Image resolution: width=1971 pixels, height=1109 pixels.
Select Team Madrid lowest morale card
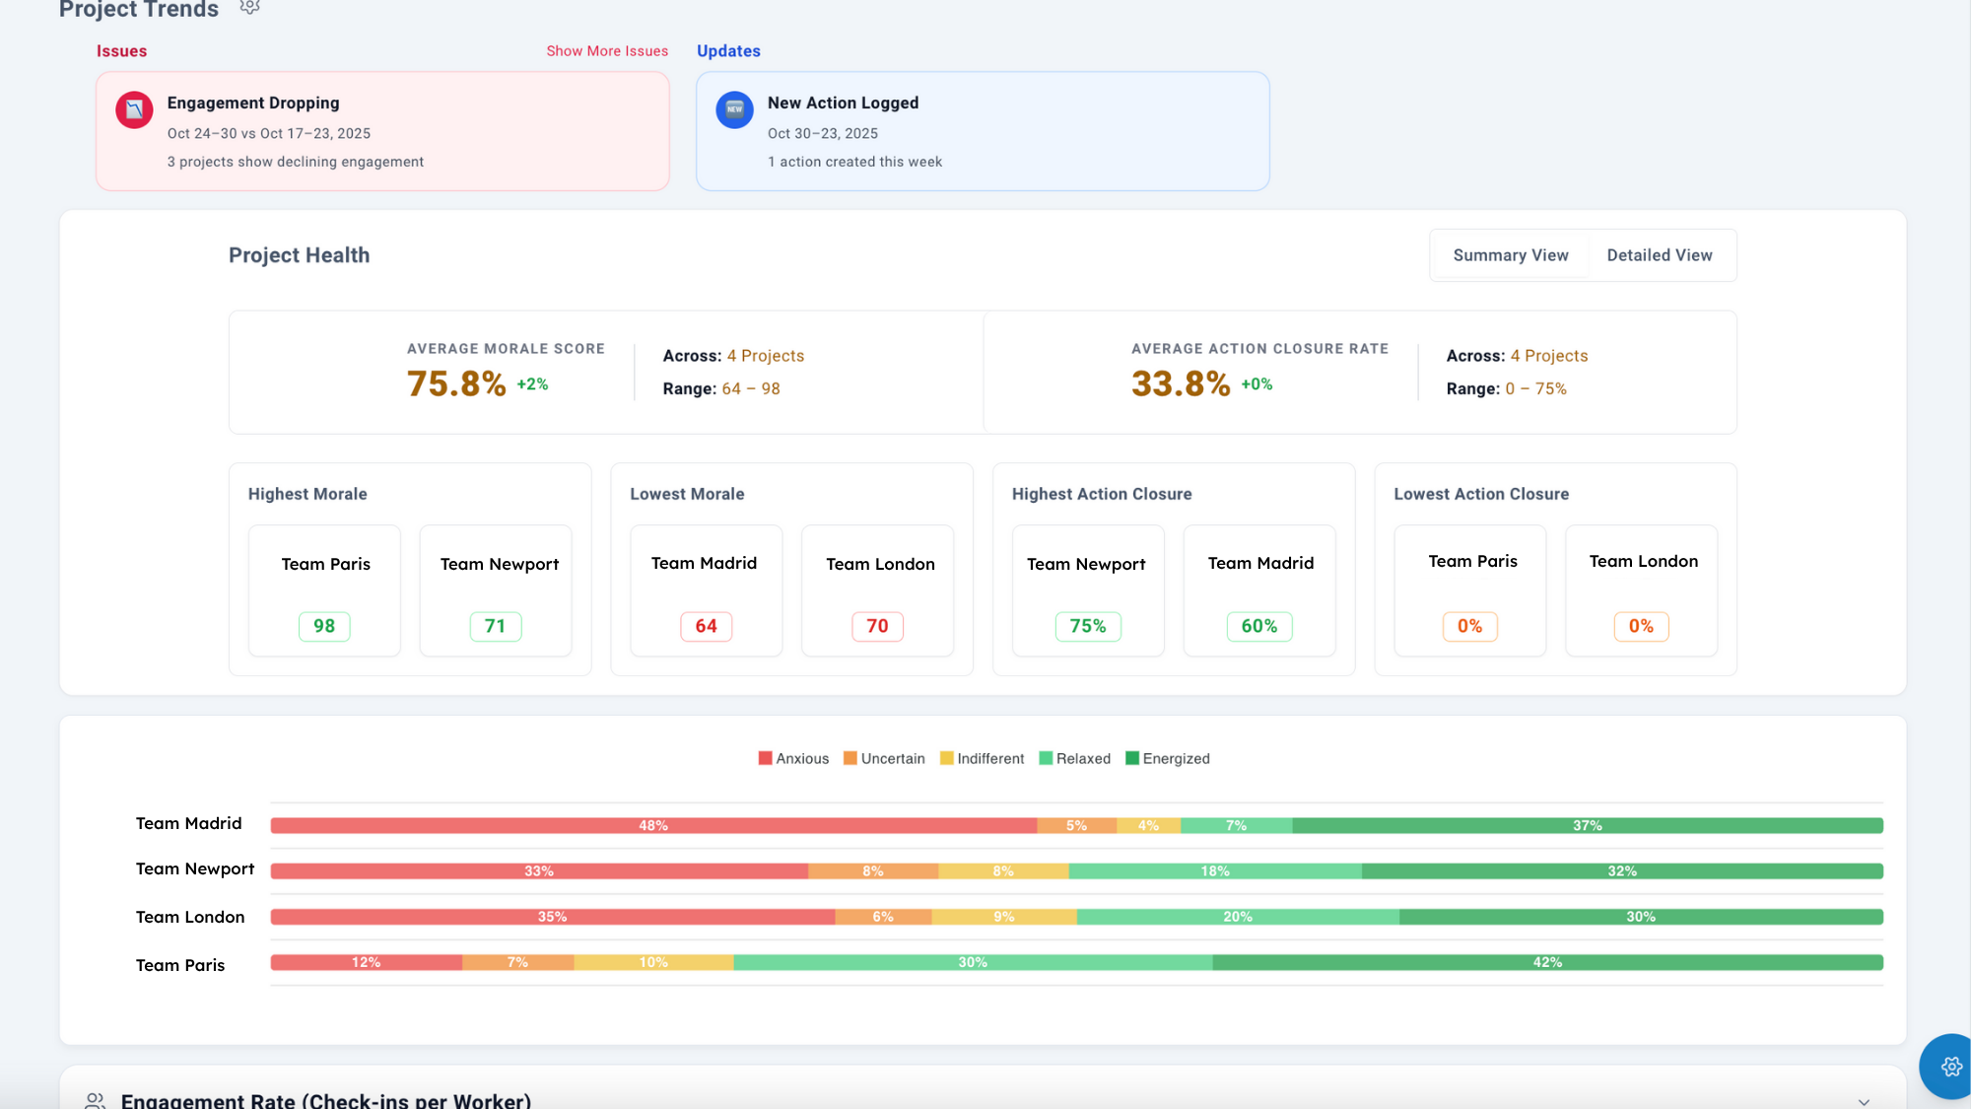click(706, 590)
